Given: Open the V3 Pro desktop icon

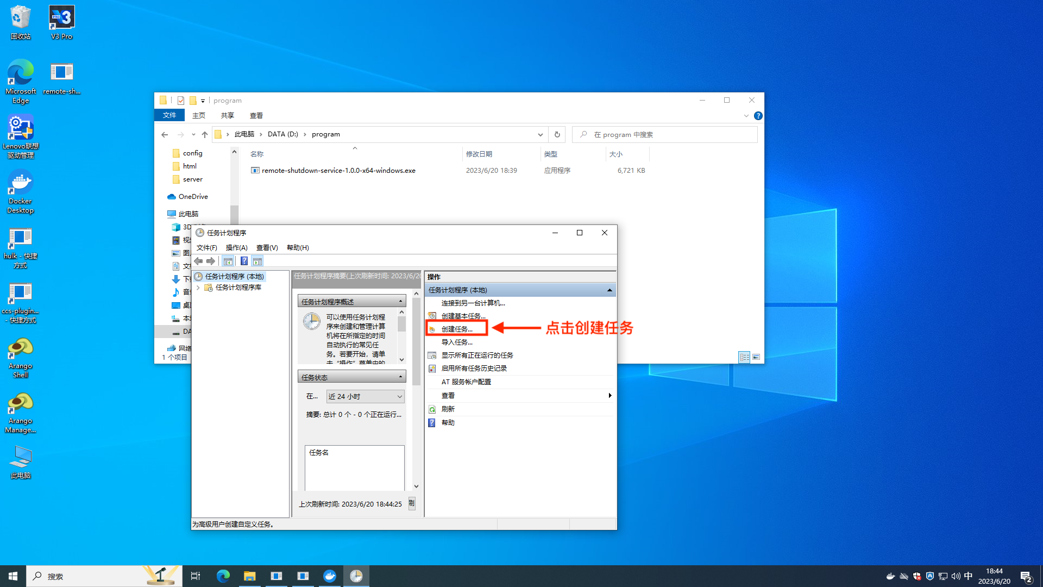Looking at the screenshot, I should pos(61,23).
